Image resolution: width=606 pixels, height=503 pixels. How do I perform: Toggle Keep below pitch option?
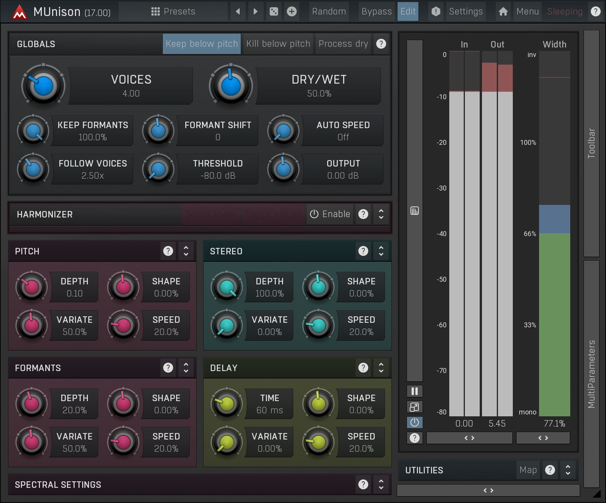pos(202,44)
